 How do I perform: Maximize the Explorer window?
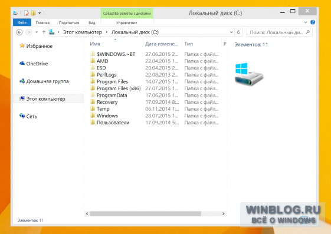(x=293, y=11)
